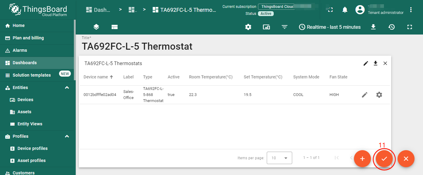The width and height of the screenshot is (423, 175).
Task: Click the Label column header
Action: (x=128, y=77)
